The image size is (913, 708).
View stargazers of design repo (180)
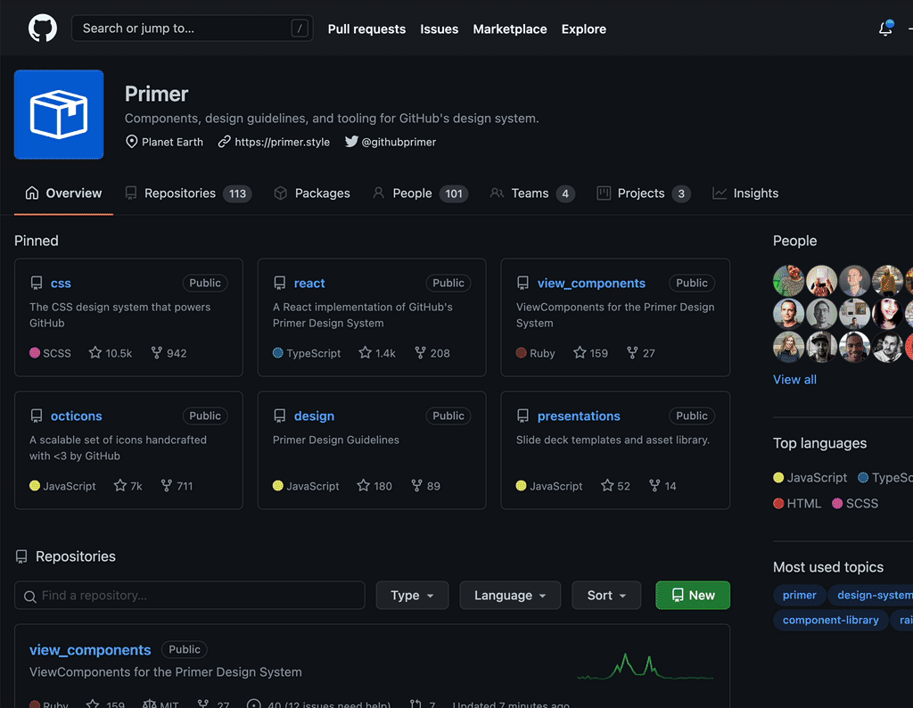pyautogui.click(x=374, y=486)
